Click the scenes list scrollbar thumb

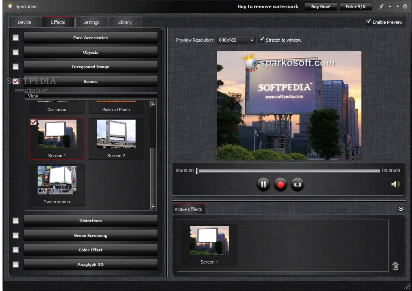pos(153,175)
